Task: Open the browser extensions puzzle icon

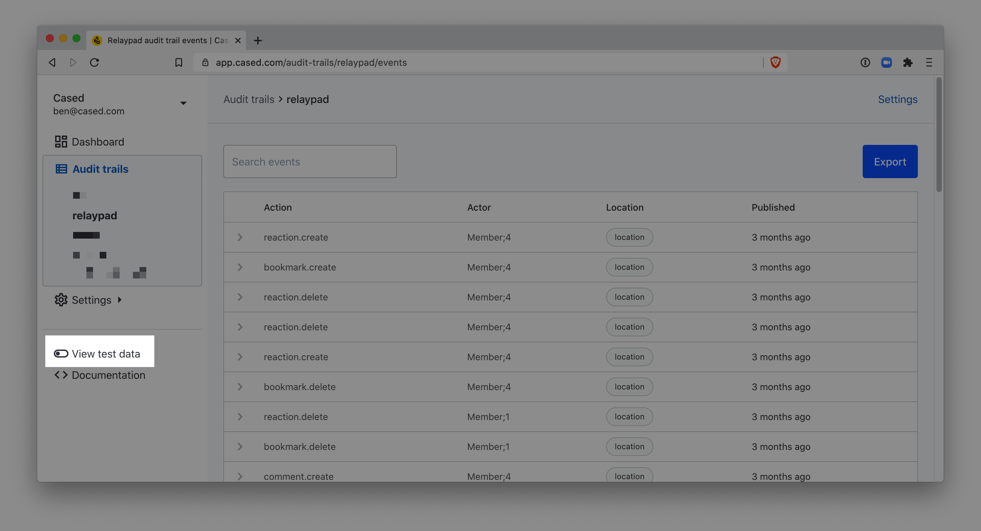Action: click(x=908, y=62)
